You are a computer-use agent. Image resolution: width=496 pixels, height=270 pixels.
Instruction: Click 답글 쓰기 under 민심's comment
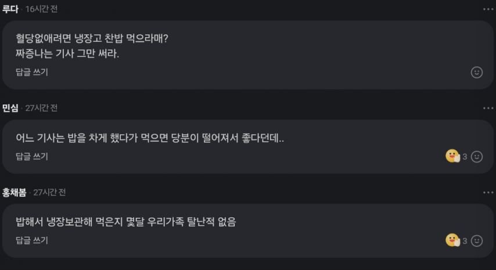32,156
